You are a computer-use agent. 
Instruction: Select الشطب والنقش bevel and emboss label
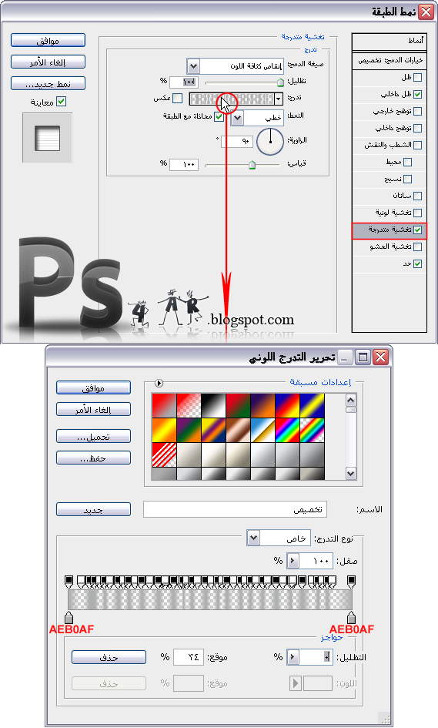[388, 145]
